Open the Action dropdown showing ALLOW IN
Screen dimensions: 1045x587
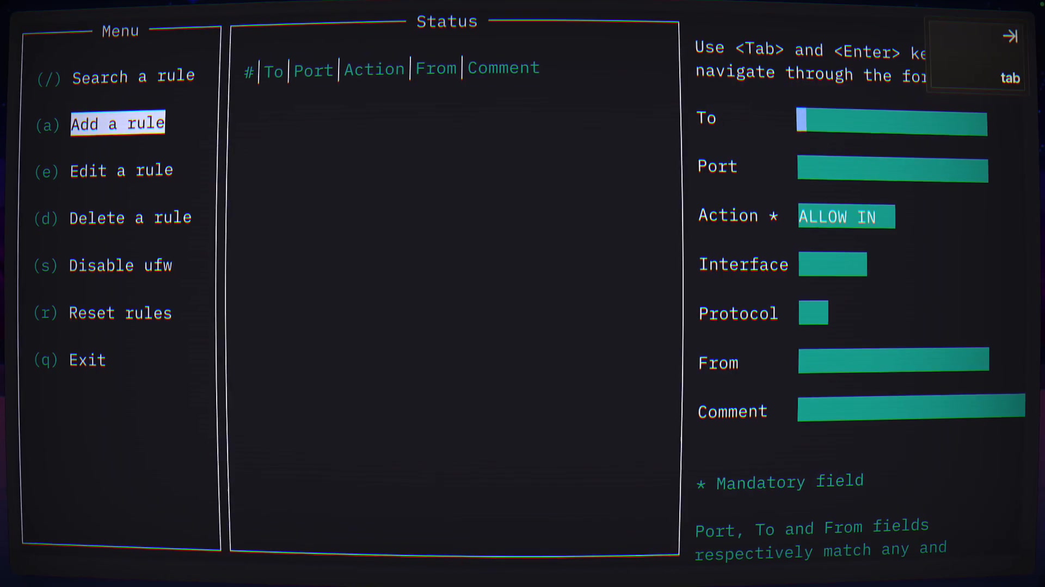[846, 216]
